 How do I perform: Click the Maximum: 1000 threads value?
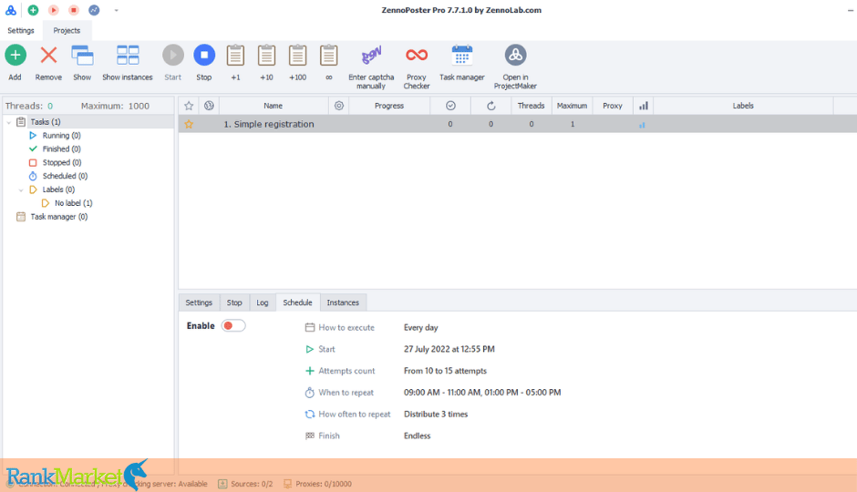tap(115, 106)
